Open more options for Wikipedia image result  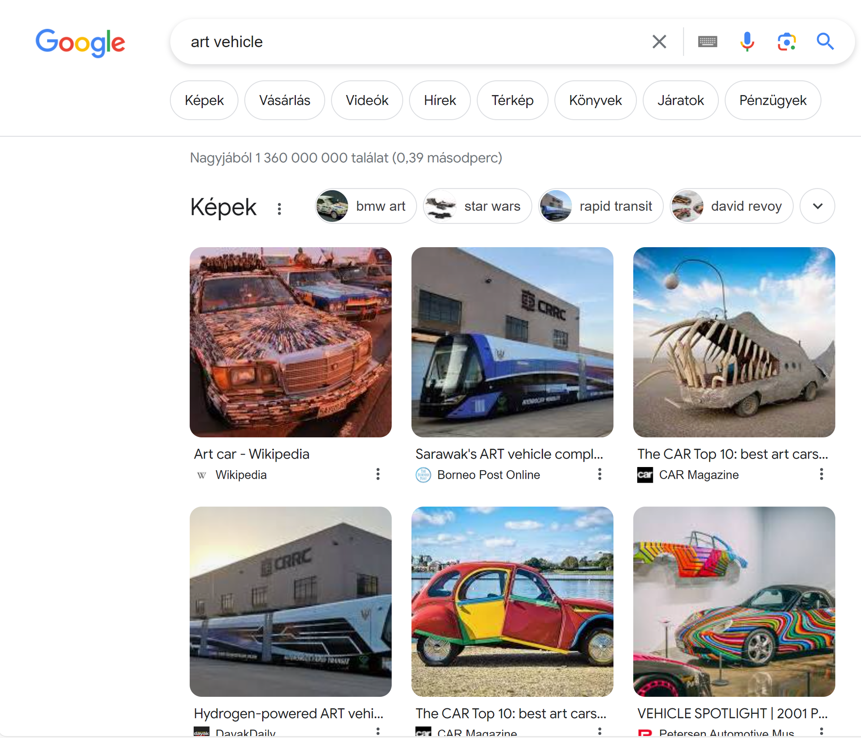pyautogui.click(x=378, y=474)
